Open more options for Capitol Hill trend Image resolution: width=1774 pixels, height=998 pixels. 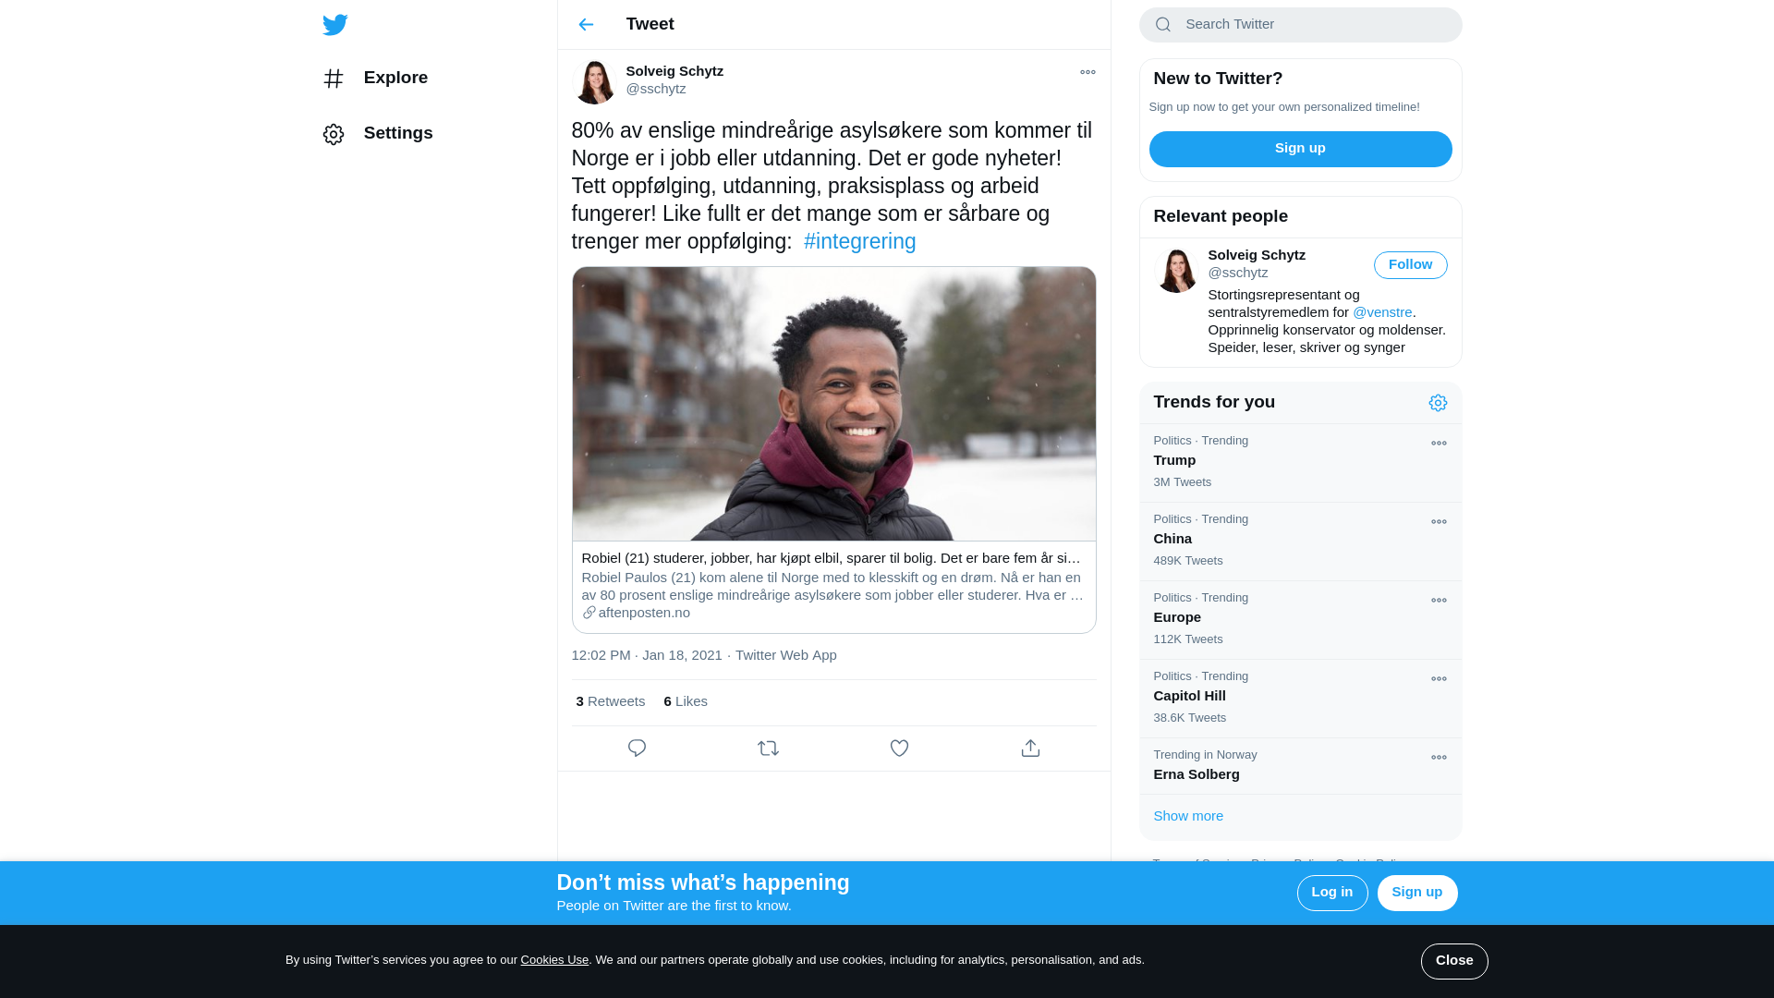pyautogui.click(x=1439, y=679)
